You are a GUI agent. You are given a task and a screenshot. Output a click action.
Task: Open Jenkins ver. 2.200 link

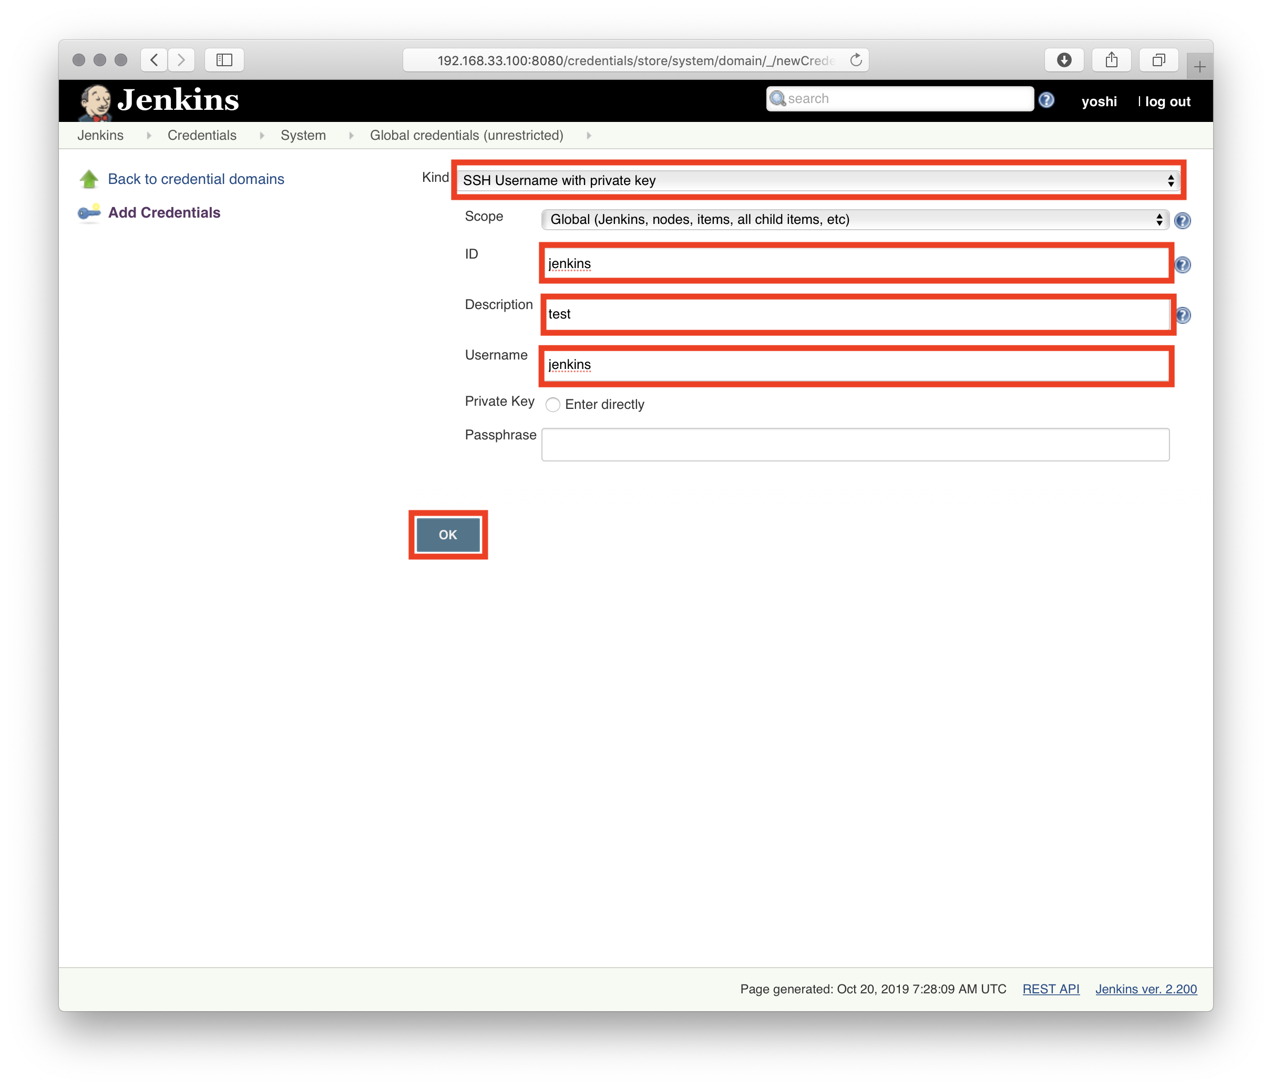coord(1146,989)
